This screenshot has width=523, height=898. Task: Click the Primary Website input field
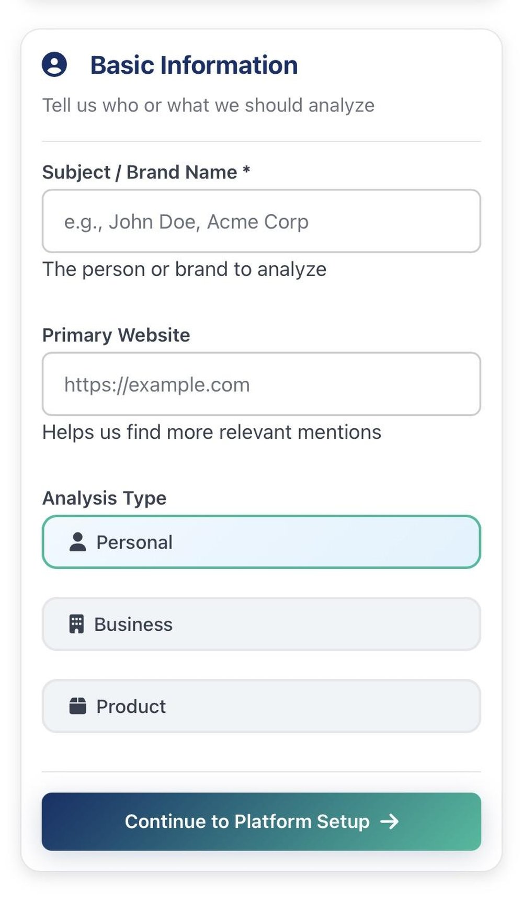261,384
